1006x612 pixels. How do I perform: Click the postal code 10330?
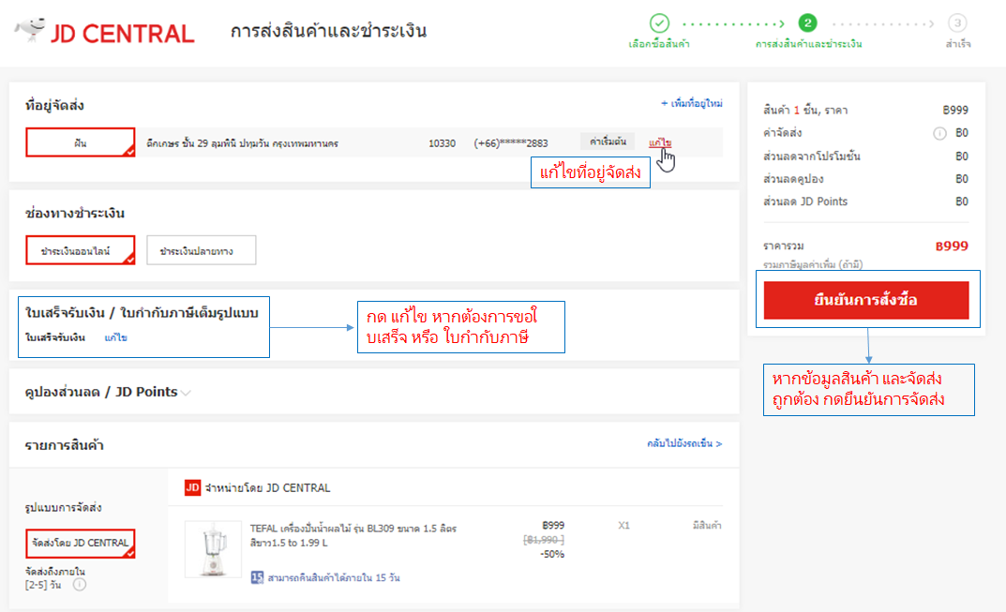(x=442, y=143)
